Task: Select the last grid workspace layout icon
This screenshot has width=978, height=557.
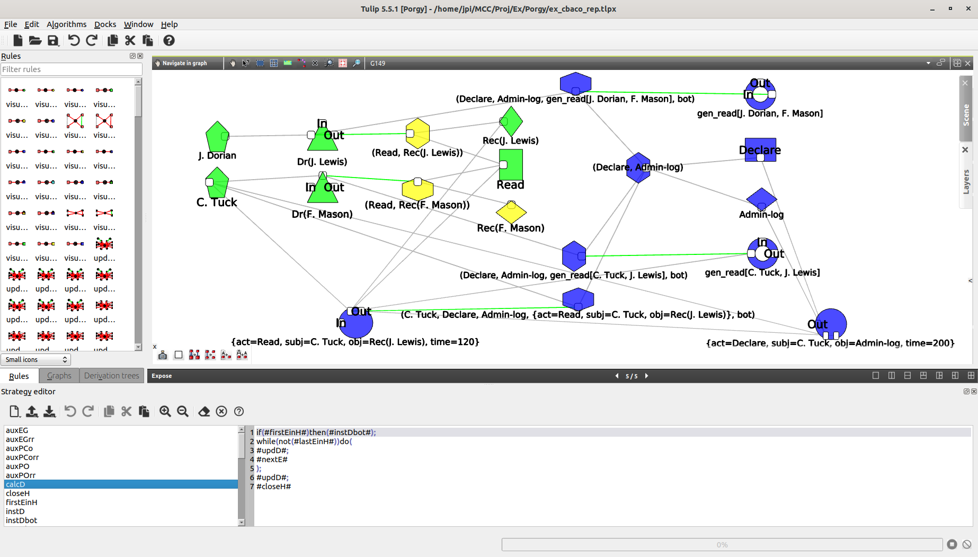Action: click(x=971, y=376)
